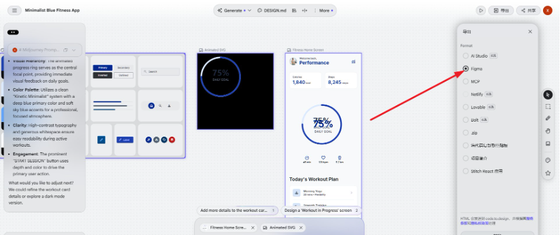Open the More options menu
This screenshot has width=560, height=235.
pos(324,10)
